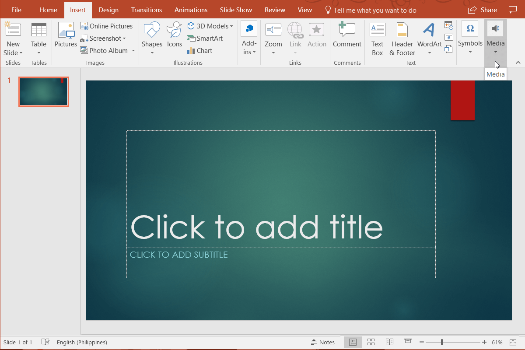This screenshot has height=350, width=525.
Task: Click 'Slide 1 of 1' in status bar
Action: (18, 342)
